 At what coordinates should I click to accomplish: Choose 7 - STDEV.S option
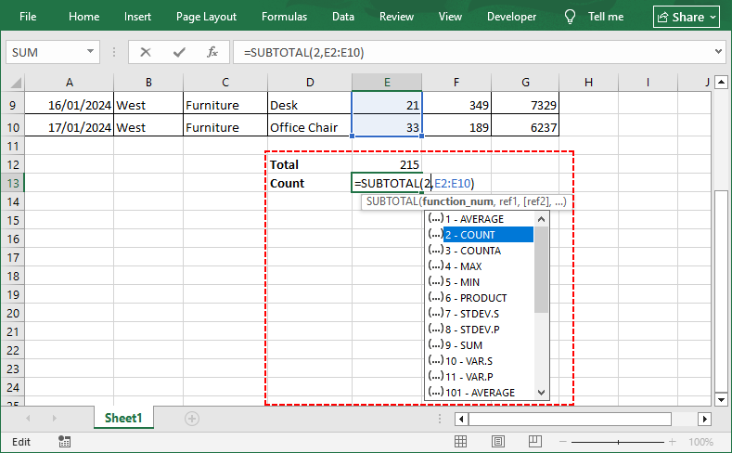480,314
